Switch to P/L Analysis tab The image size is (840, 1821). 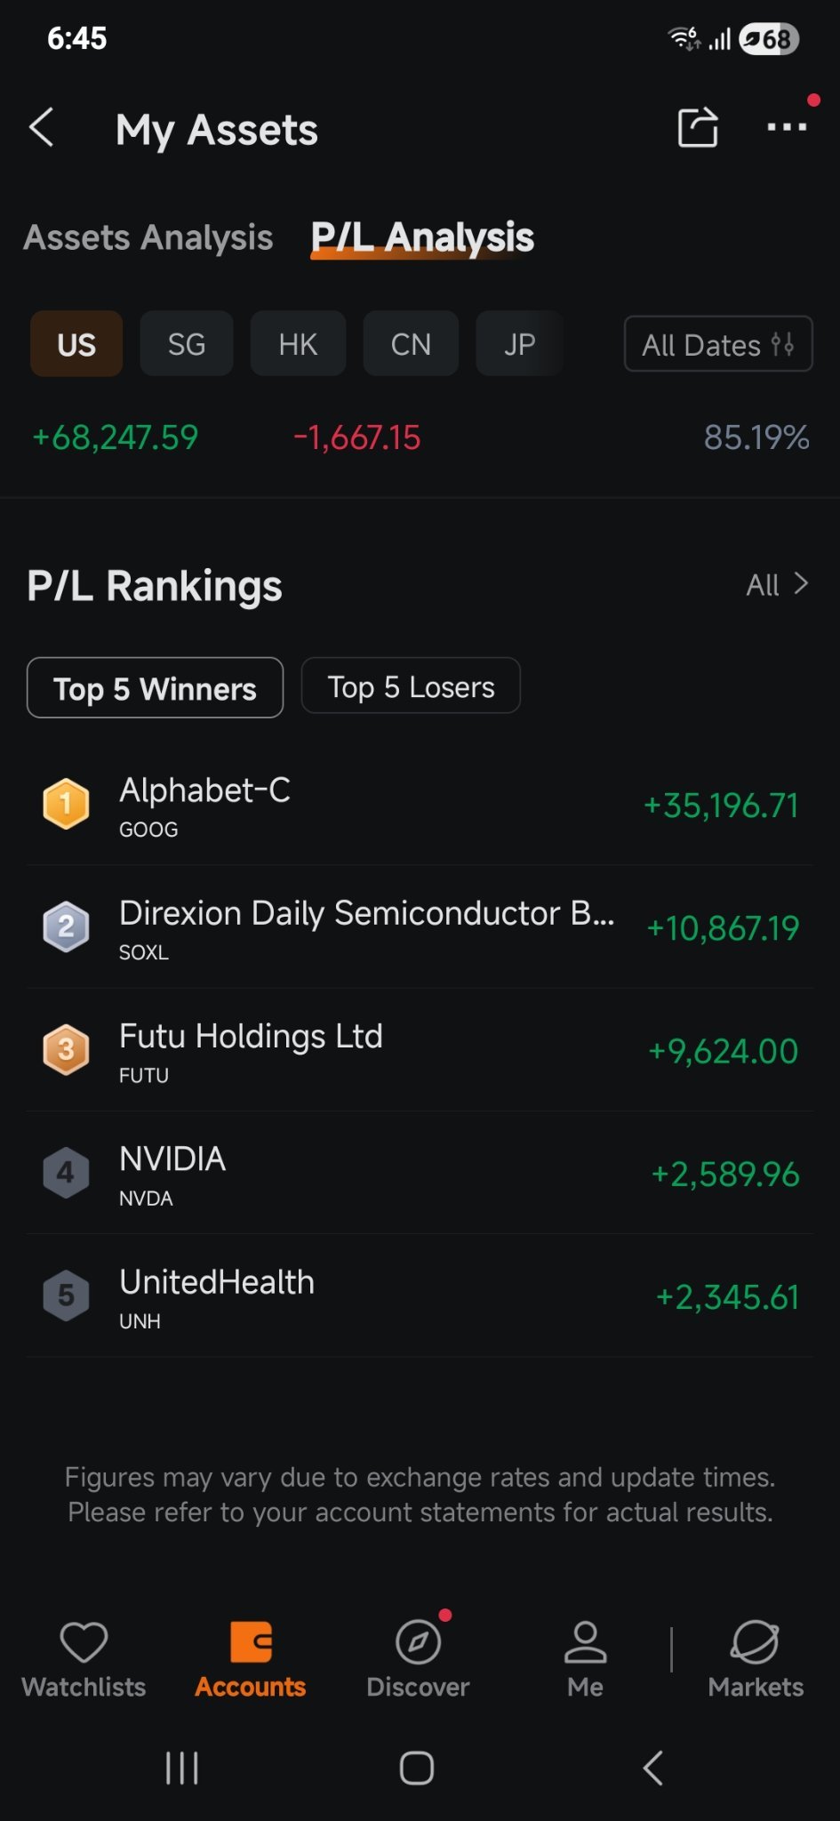click(x=422, y=237)
